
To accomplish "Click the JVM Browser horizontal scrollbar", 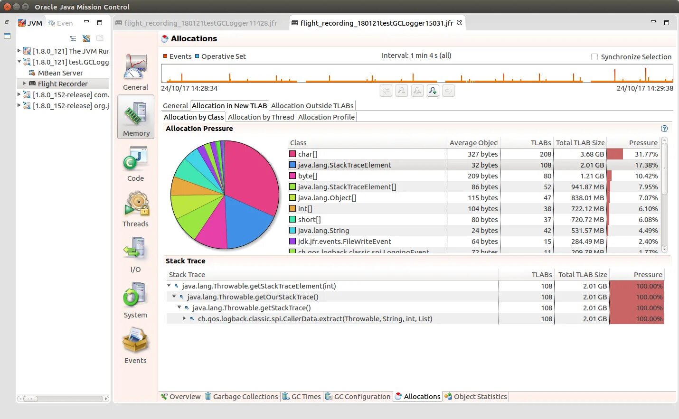I will (x=63, y=399).
